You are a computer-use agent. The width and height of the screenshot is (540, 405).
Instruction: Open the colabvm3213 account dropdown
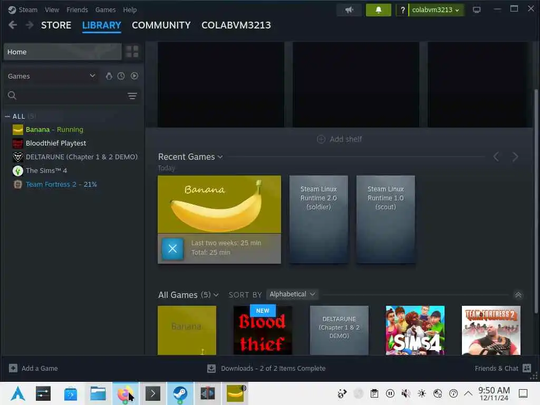click(x=436, y=10)
